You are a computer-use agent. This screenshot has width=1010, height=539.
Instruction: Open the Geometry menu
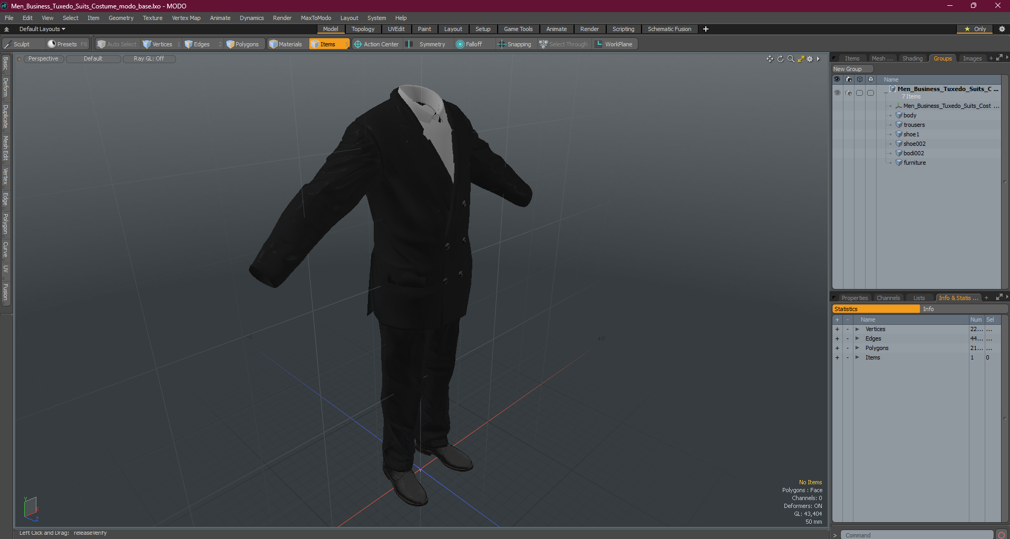pyautogui.click(x=121, y=18)
